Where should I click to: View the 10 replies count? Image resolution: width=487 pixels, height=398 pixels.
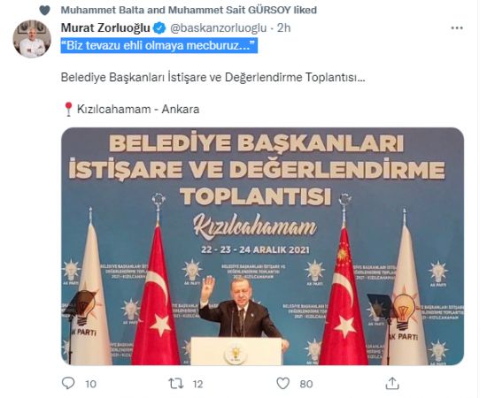pos(90,384)
